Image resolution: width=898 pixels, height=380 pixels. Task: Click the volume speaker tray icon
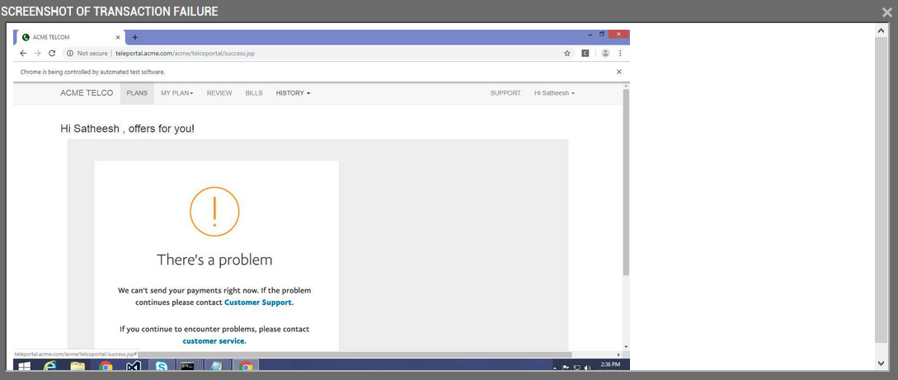(x=587, y=368)
